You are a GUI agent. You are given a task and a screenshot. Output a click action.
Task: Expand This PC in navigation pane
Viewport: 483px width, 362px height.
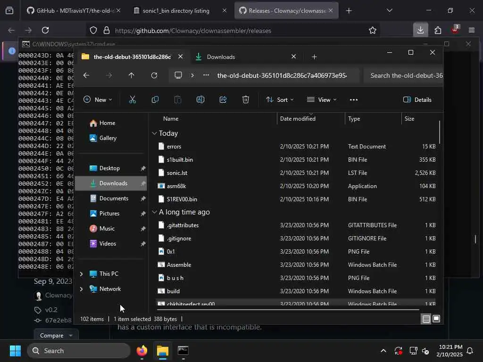pos(81,274)
